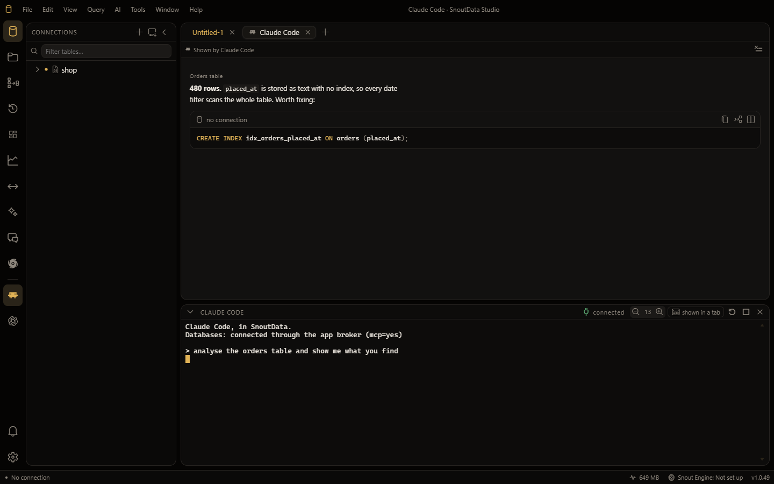Image resolution: width=774 pixels, height=484 pixels.
Task: Open the dashboard grid icon in sidebar
Action: [13, 134]
